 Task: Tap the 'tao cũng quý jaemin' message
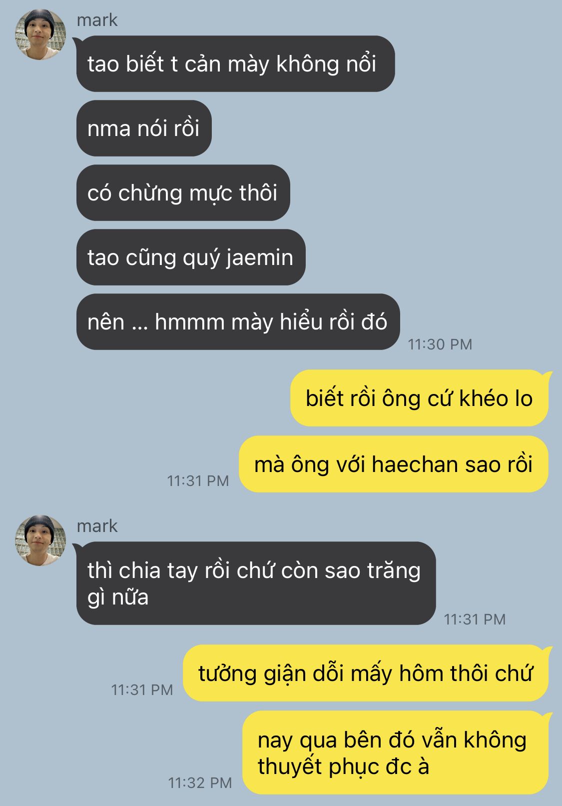tap(191, 257)
